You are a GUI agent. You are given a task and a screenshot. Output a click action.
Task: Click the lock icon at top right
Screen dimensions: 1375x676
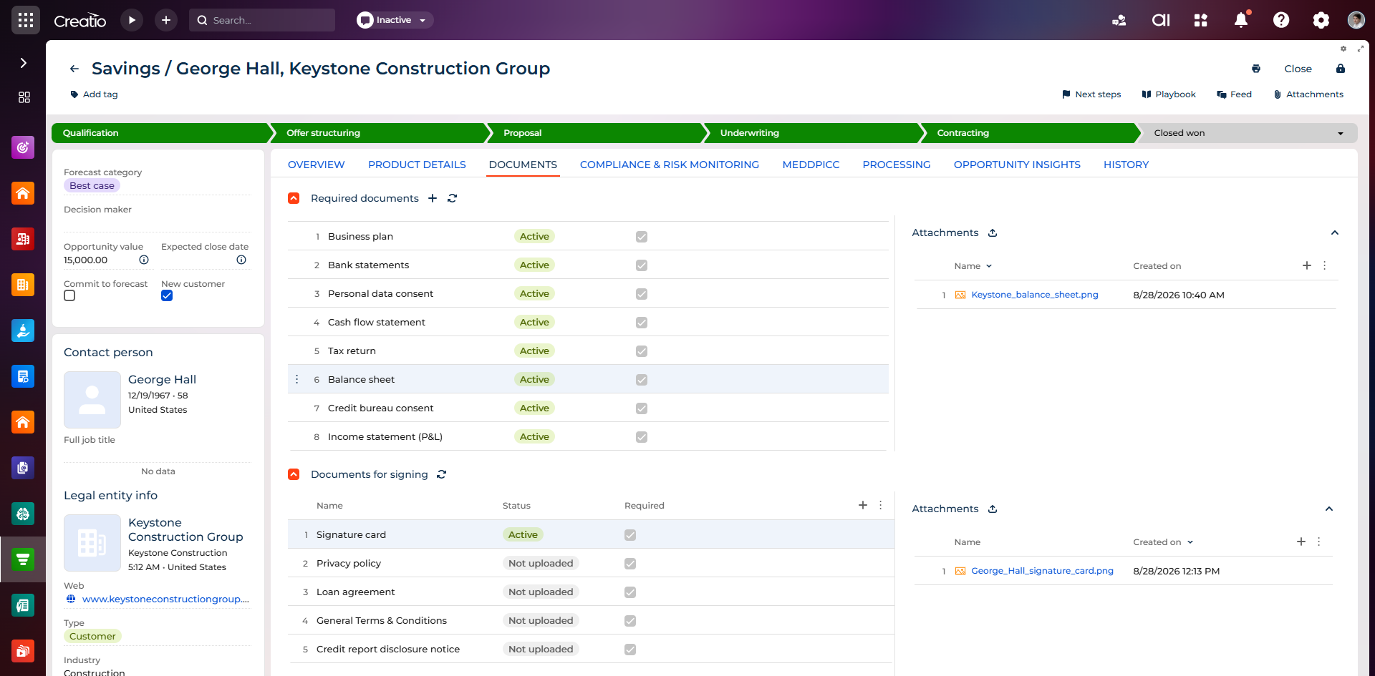[x=1341, y=69]
